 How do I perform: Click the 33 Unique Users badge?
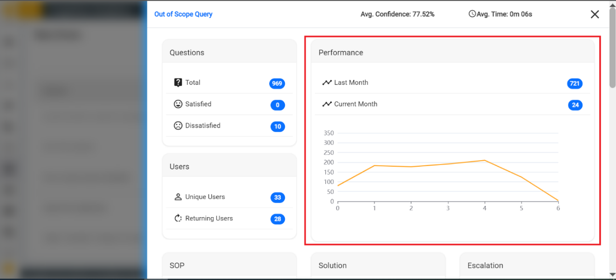[x=277, y=198]
